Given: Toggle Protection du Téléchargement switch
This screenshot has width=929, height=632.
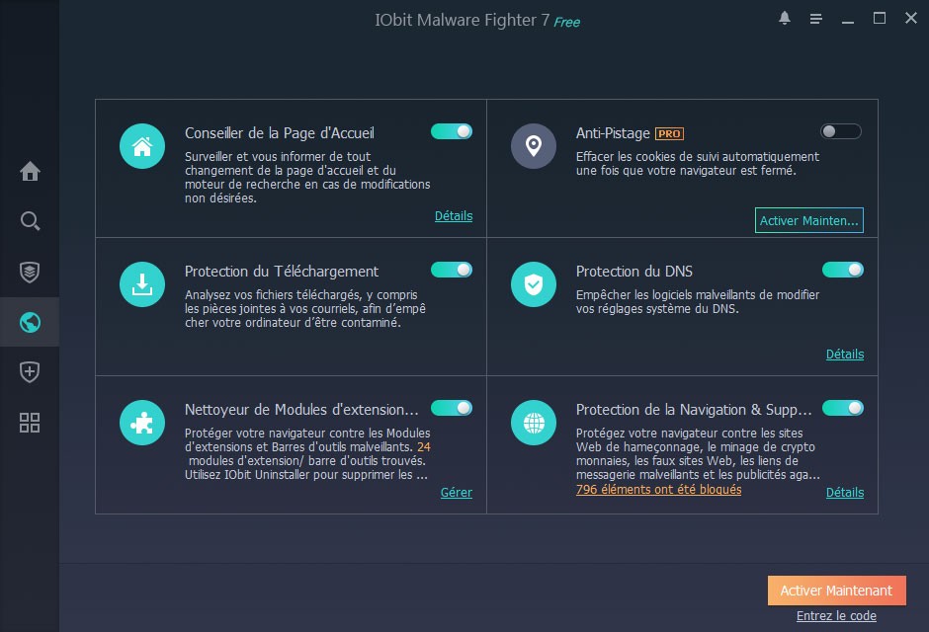Looking at the screenshot, I should coord(452,270).
